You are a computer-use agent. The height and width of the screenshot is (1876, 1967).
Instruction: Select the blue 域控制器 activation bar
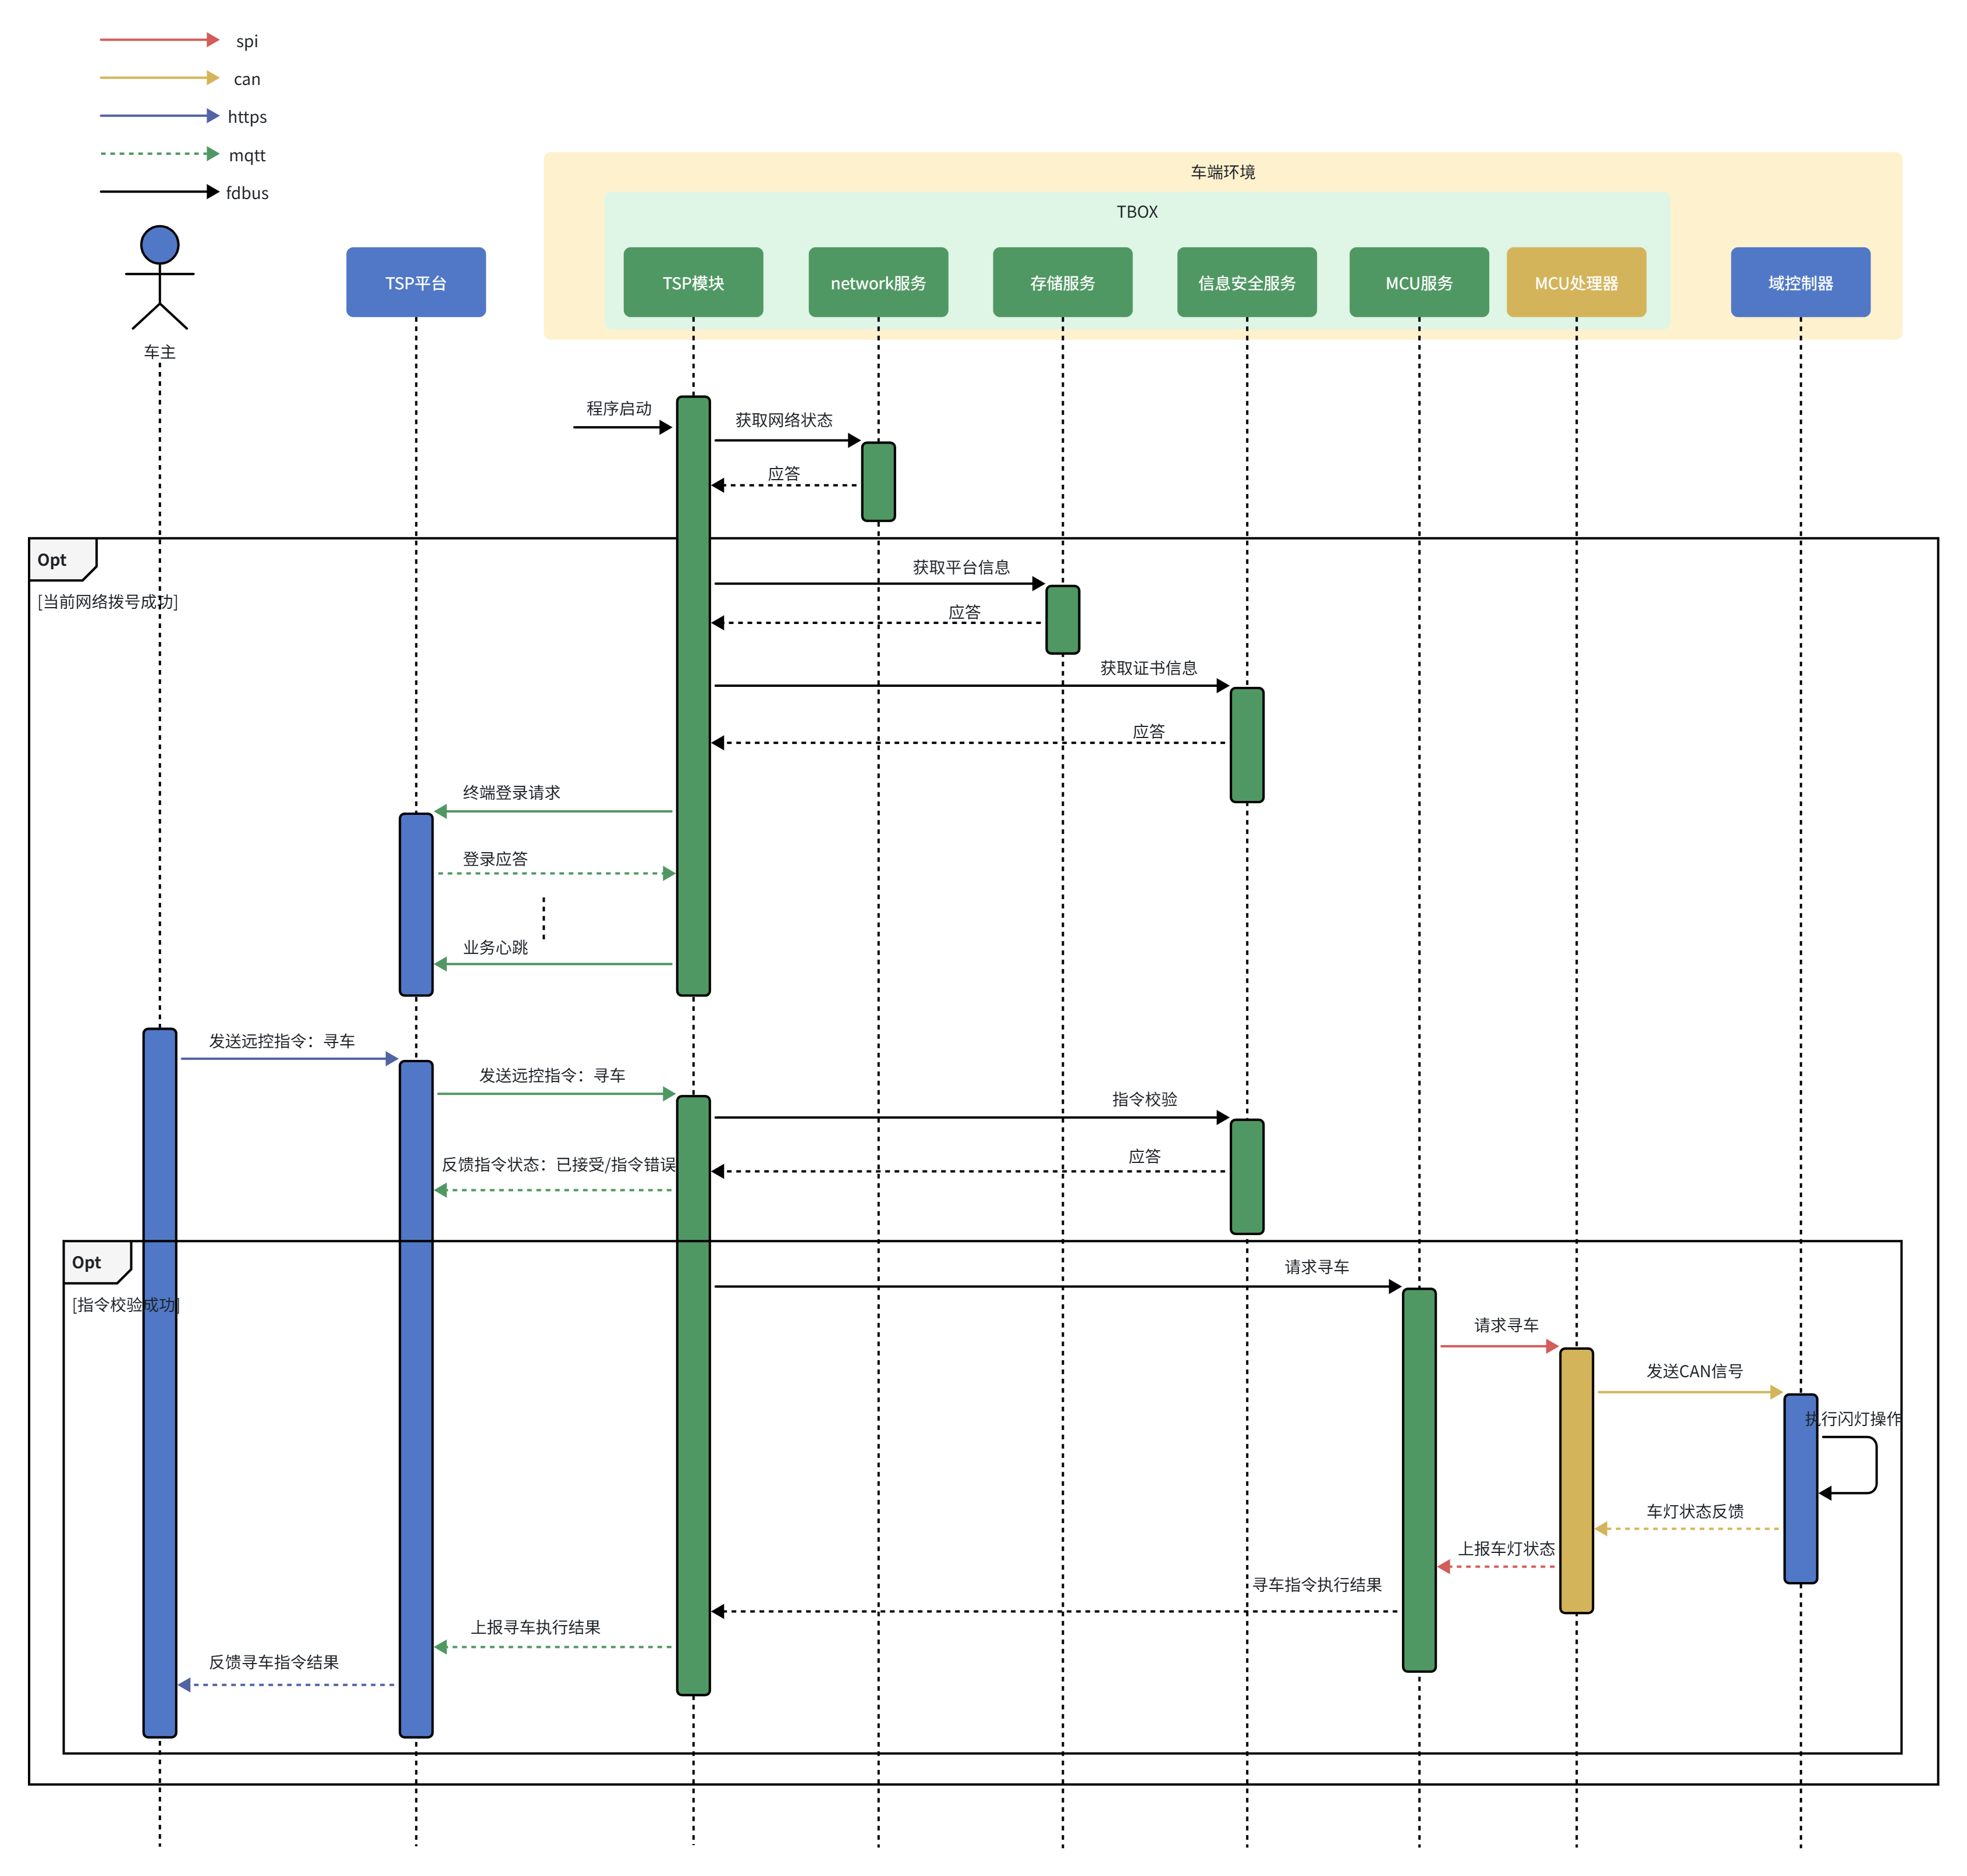pyautogui.click(x=1800, y=1488)
